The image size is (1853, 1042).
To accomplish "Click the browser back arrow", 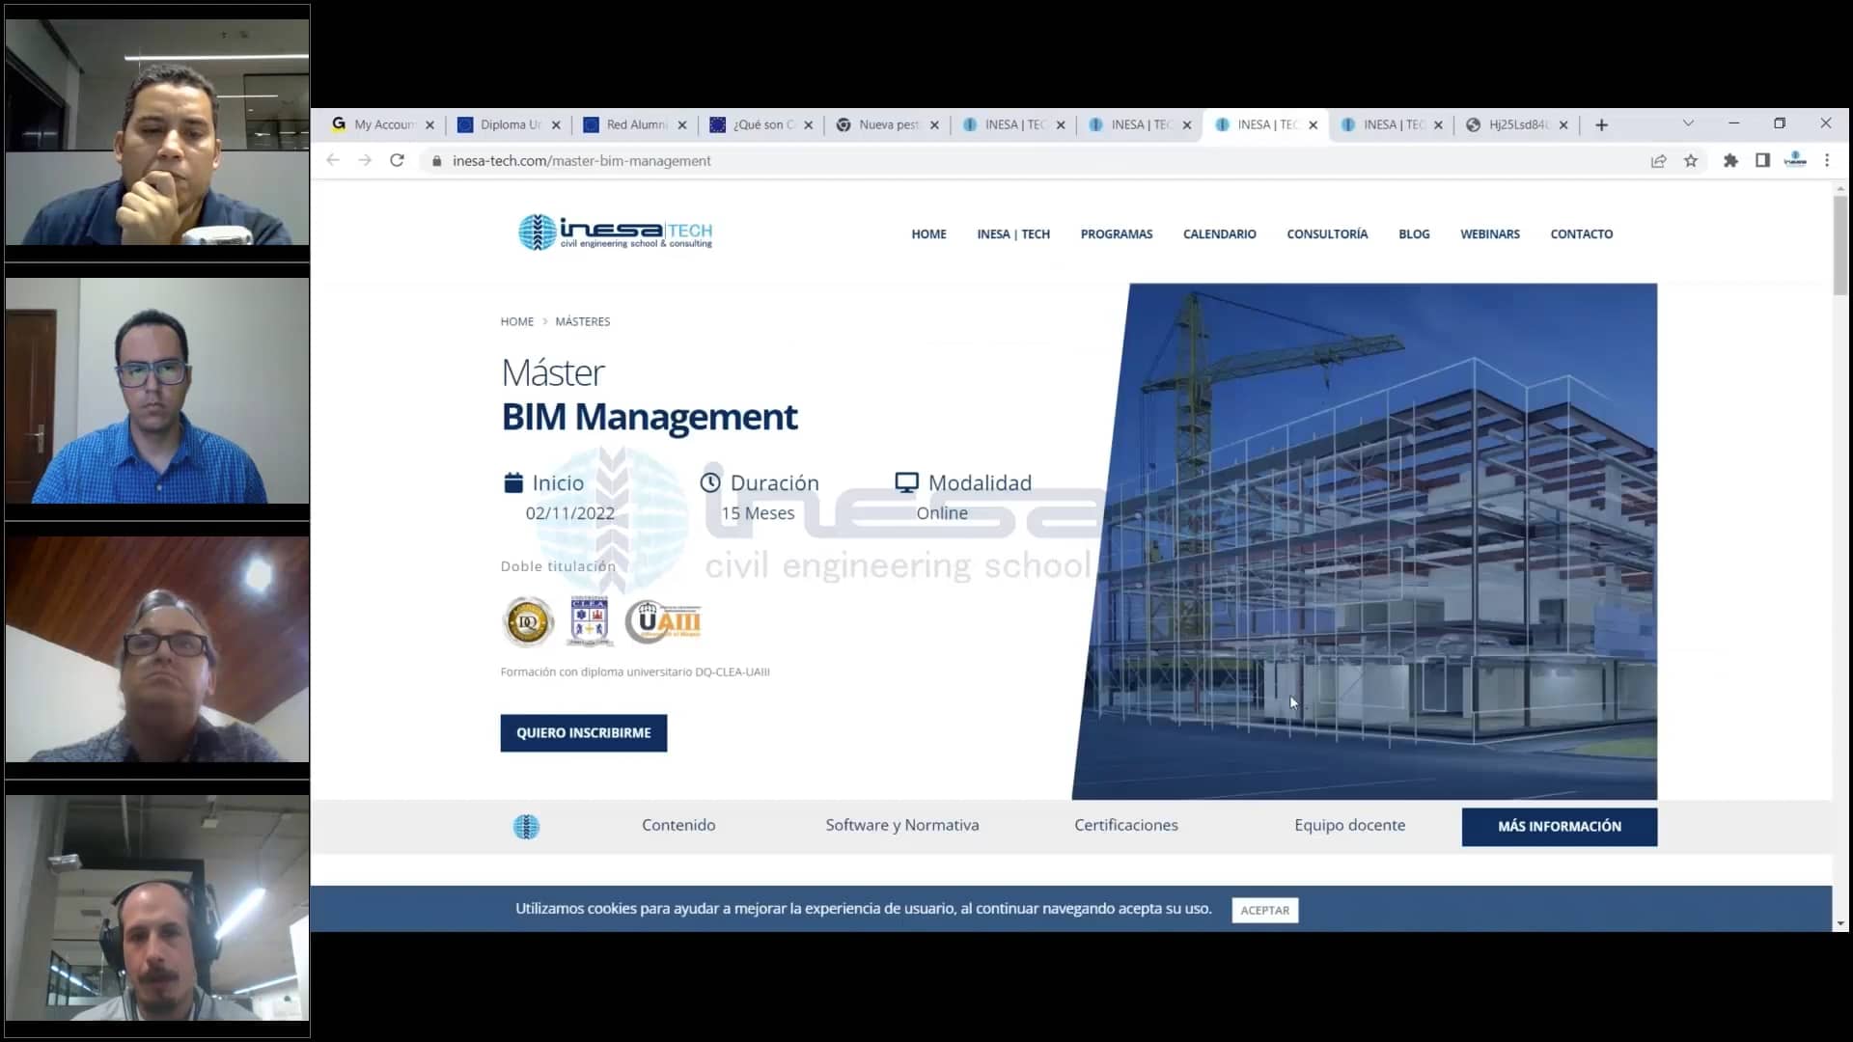I will click(333, 160).
